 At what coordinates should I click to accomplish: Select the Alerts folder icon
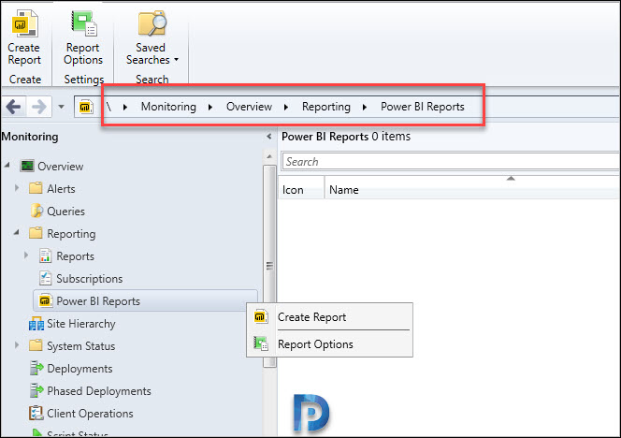(x=36, y=188)
